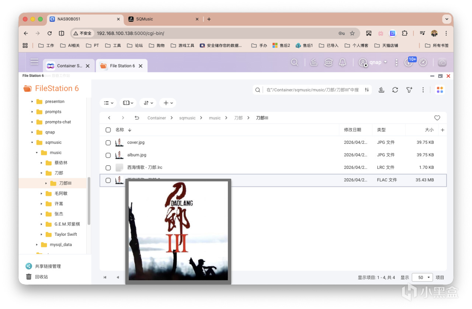Screen dimensions: 472x309
Task: Open 共享链接管理 in the sidebar
Action: [x=48, y=266]
